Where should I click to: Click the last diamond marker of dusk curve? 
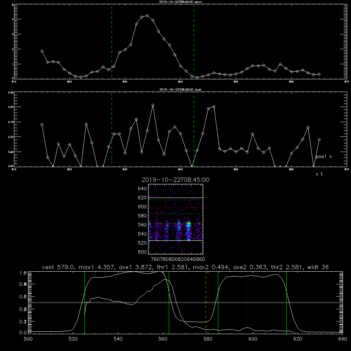[319, 140]
